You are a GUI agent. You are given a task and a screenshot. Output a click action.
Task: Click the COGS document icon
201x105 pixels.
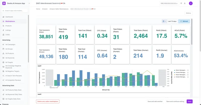pyautogui.click(x=3, y=34)
